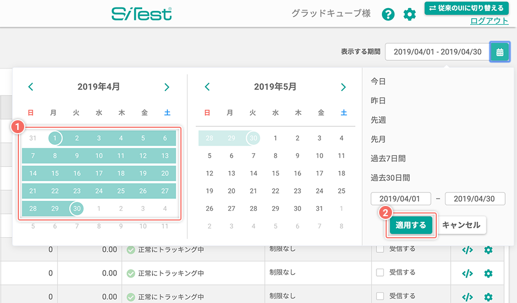The height and width of the screenshot is (303, 517).
Task: Select May 1 in the May calendar
Action: tap(275, 138)
